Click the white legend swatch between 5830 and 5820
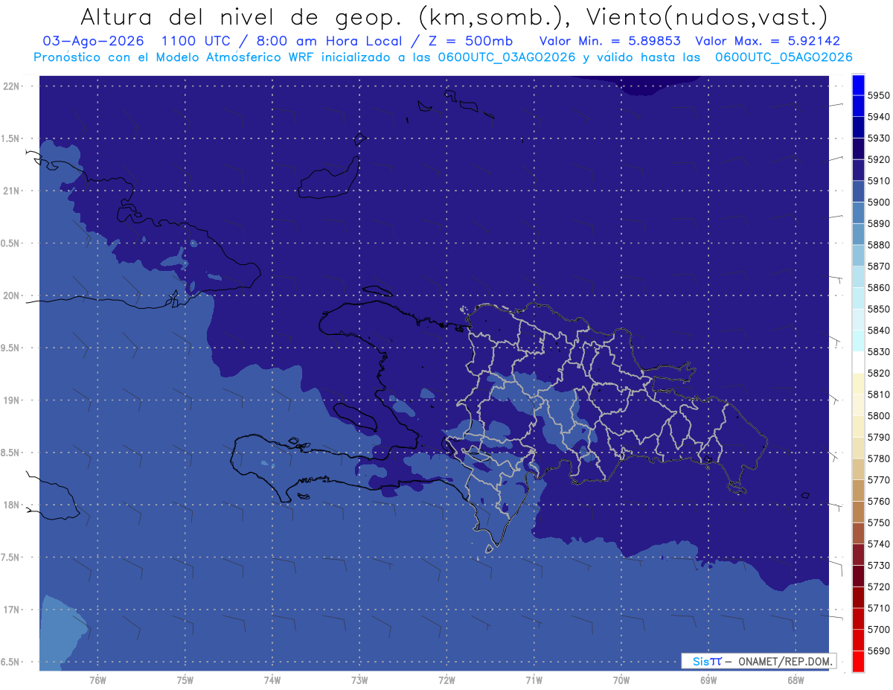 (858, 362)
